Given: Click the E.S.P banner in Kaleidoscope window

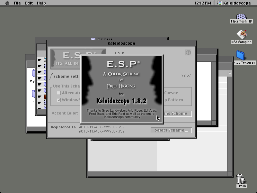Looking at the screenshot, I should 66,59.
